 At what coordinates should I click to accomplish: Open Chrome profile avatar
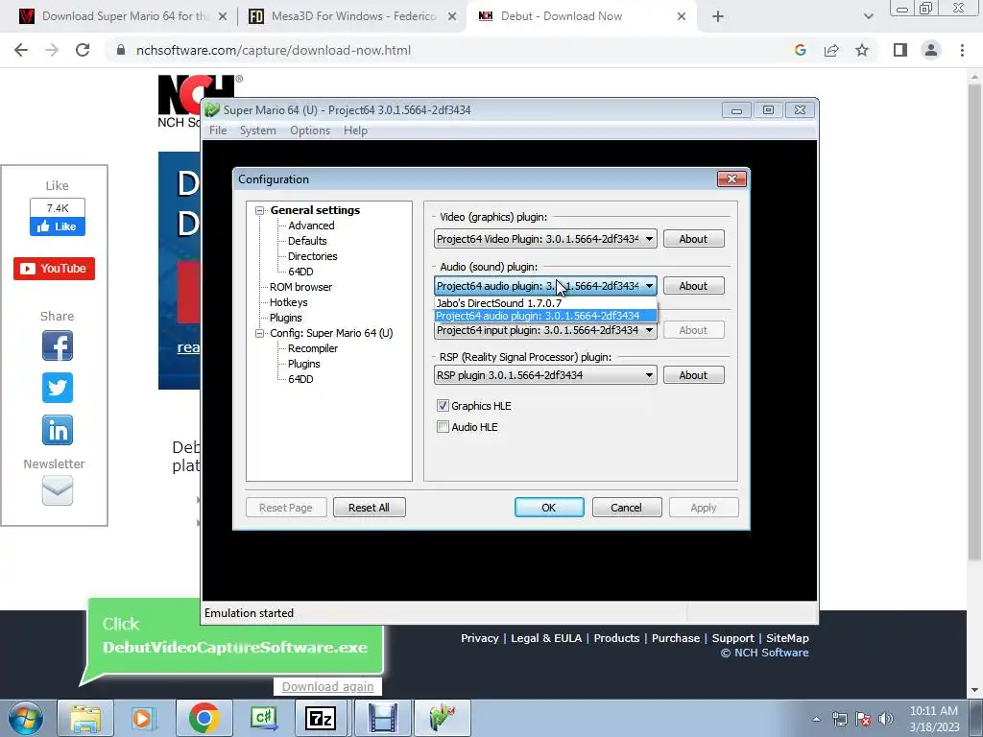[x=931, y=50]
